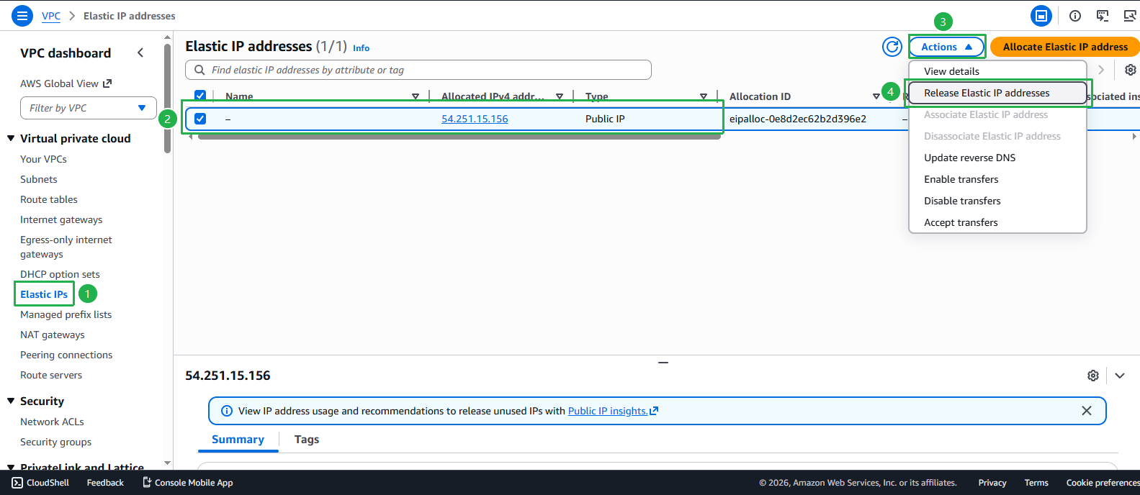
Task: Click the details pane divider handle
Action: [x=663, y=363]
